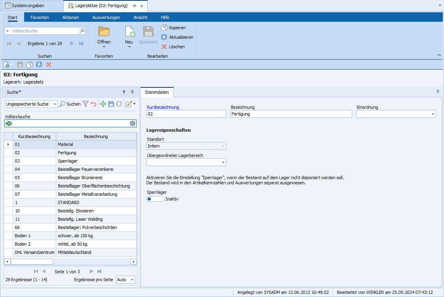Go to next search result arrow
The height and width of the screenshot is (297, 444).
(72, 44)
